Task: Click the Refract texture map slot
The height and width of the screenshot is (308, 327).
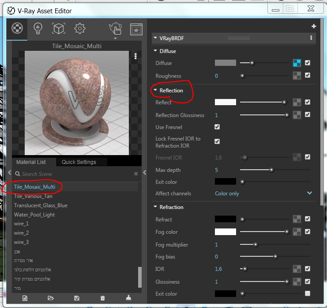Action: [x=297, y=219]
